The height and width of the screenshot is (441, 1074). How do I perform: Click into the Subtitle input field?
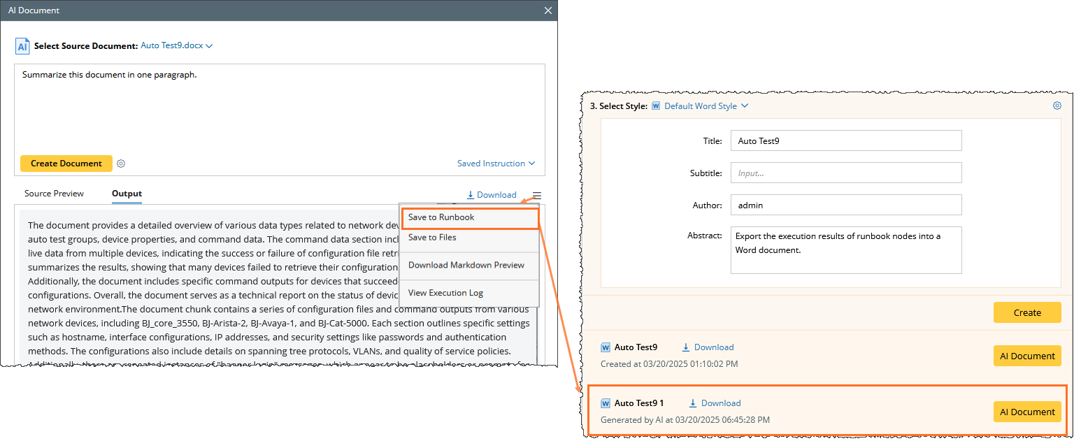[845, 173]
